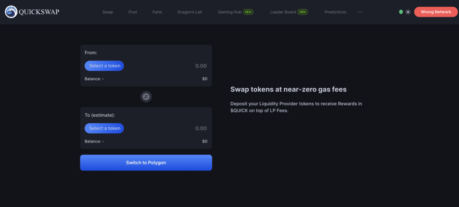459x207 pixels.
Task: Open the Swap navigation tab
Action: [x=108, y=12]
